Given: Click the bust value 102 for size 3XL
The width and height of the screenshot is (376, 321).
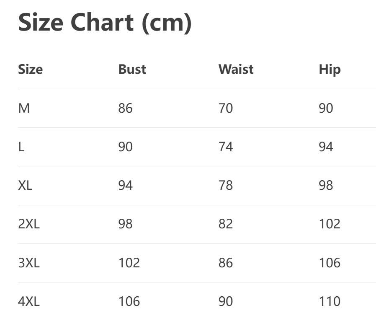Looking at the screenshot, I should 129,263.
